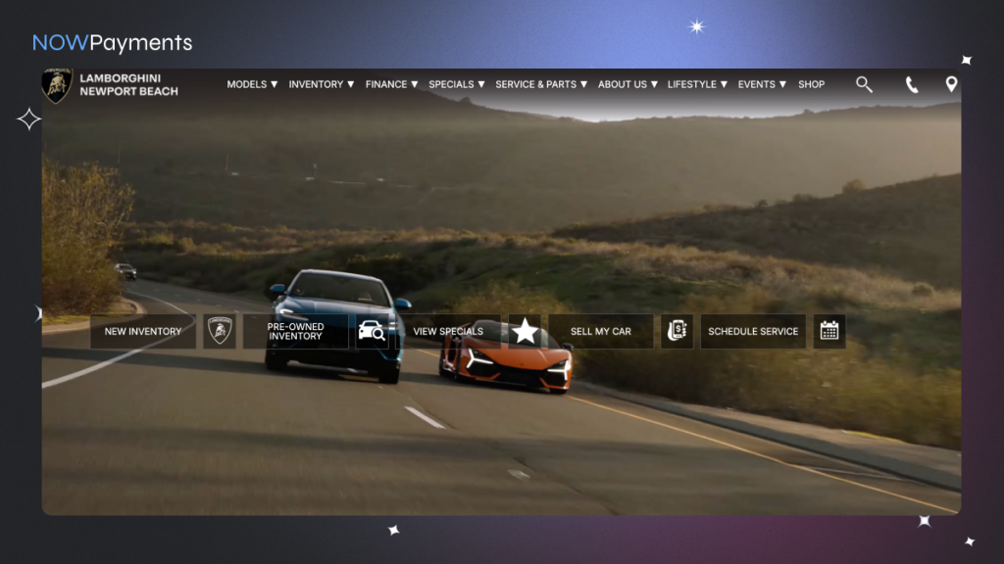Click the Lamborghini badge icon beside New Inventory

click(x=220, y=331)
